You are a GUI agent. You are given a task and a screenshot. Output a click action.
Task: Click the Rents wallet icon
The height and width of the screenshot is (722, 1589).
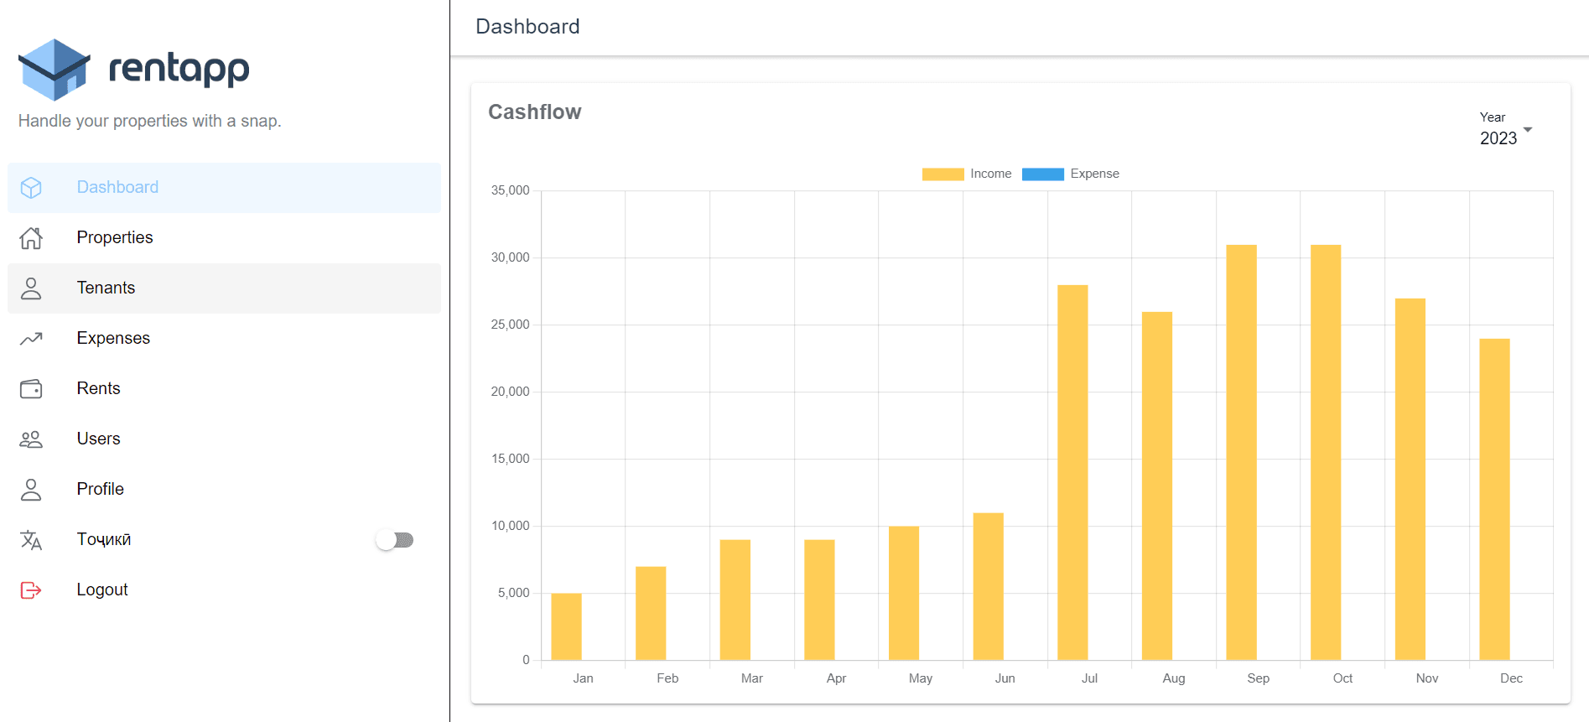(31, 389)
